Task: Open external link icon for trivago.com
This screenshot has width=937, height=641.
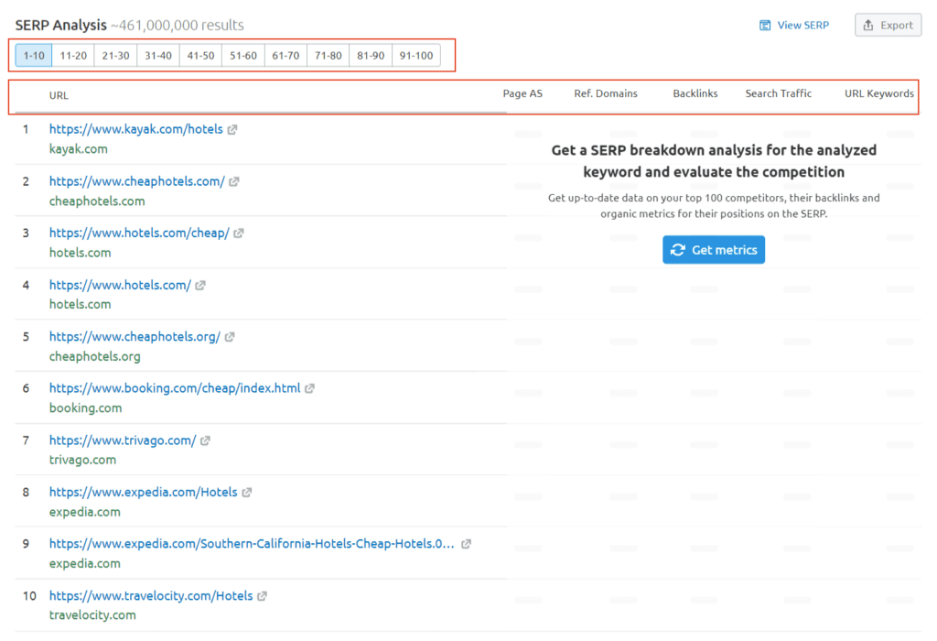Action: pos(205,440)
